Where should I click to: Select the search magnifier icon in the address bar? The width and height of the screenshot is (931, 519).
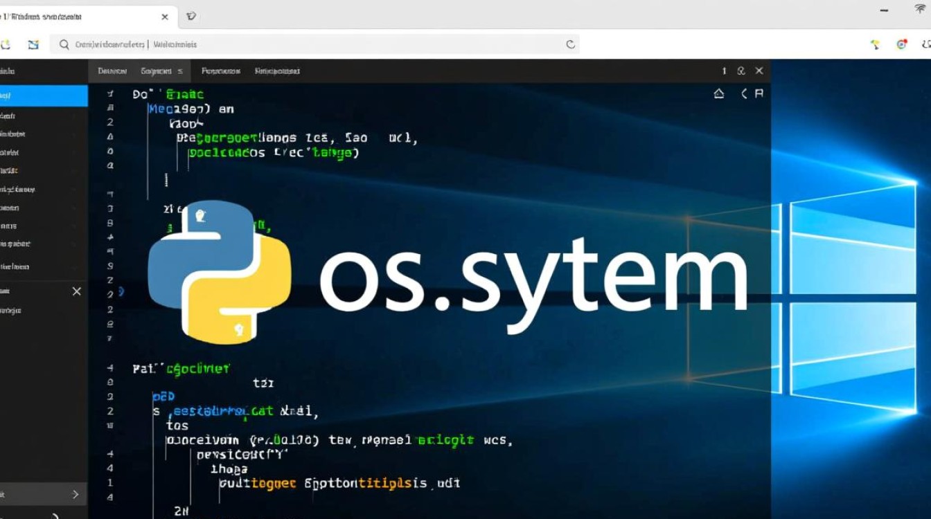(x=63, y=44)
